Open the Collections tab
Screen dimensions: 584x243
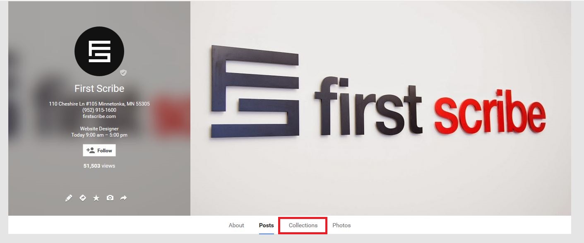303,225
